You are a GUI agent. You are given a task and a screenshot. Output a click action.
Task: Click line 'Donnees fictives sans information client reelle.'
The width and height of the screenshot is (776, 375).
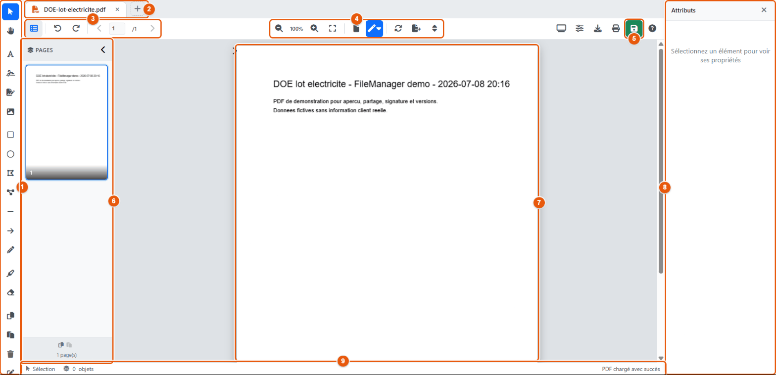coord(330,110)
